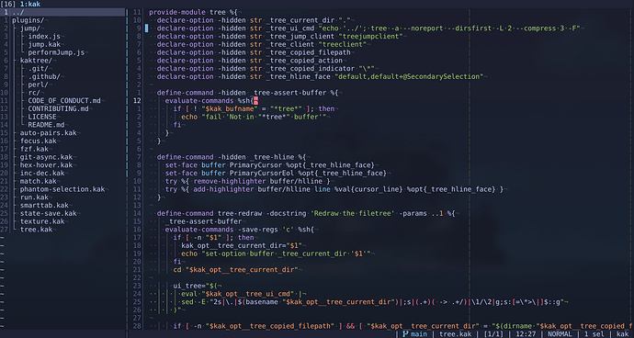Place cursor on provide-module keyword
Viewport: 634px width, 338px height.
tap(177, 12)
